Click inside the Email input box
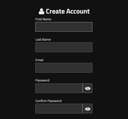This screenshot has width=128, height=119. click(64, 68)
